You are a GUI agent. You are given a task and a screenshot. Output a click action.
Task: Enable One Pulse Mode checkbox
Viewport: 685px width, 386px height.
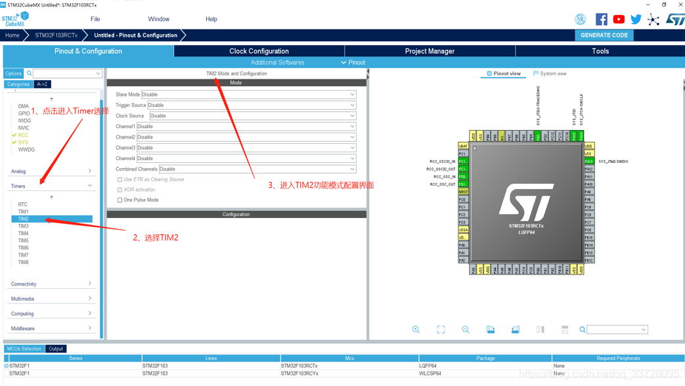pyautogui.click(x=120, y=200)
